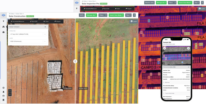Expand the RGB Orthomosaic layer dropdown
206x104 pixels.
point(28,41)
